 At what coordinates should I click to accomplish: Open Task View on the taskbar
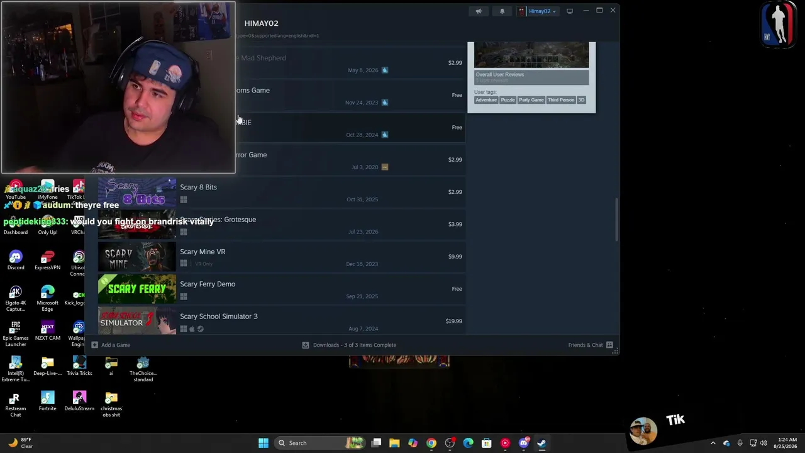(x=376, y=443)
